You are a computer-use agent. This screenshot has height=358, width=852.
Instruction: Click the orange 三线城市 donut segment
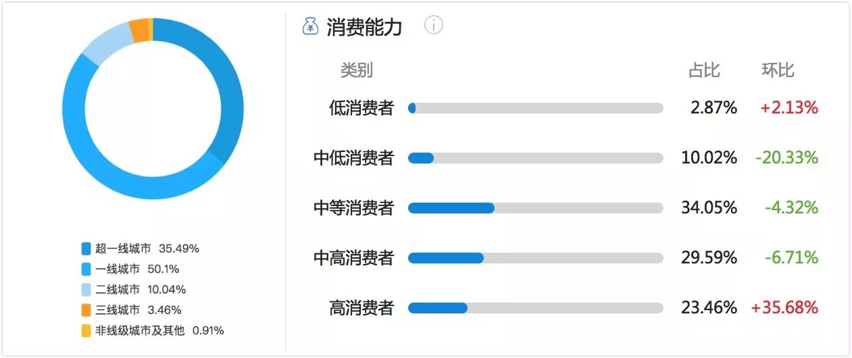click(x=139, y=30)
